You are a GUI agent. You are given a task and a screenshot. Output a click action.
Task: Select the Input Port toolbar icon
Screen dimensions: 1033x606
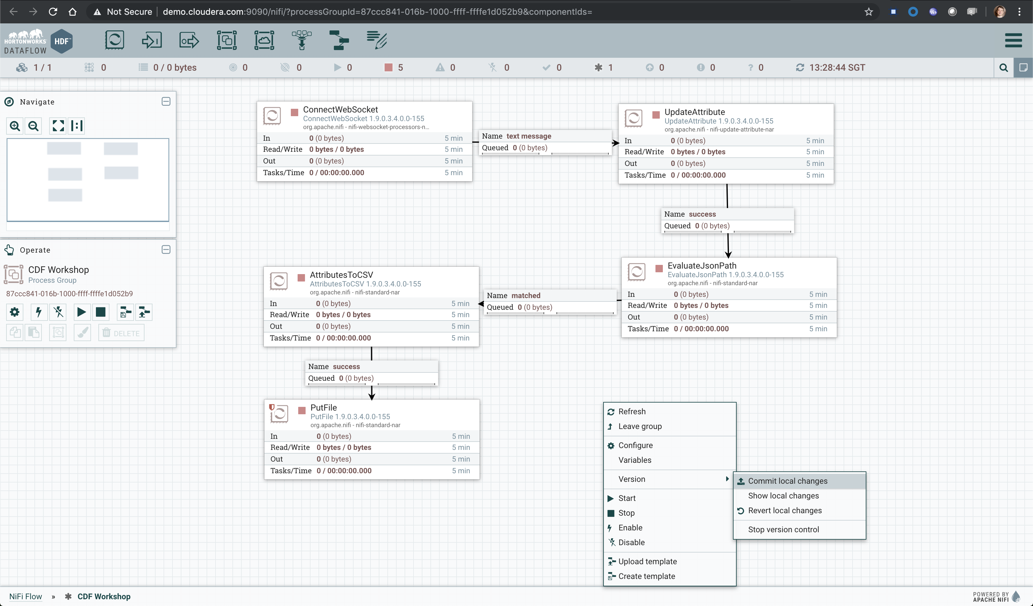152,40
